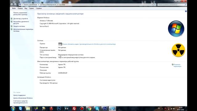The height and width of the screenshot is (111, 197).
Task: Open the blue help question-mark icon
Action: [186, 11]
